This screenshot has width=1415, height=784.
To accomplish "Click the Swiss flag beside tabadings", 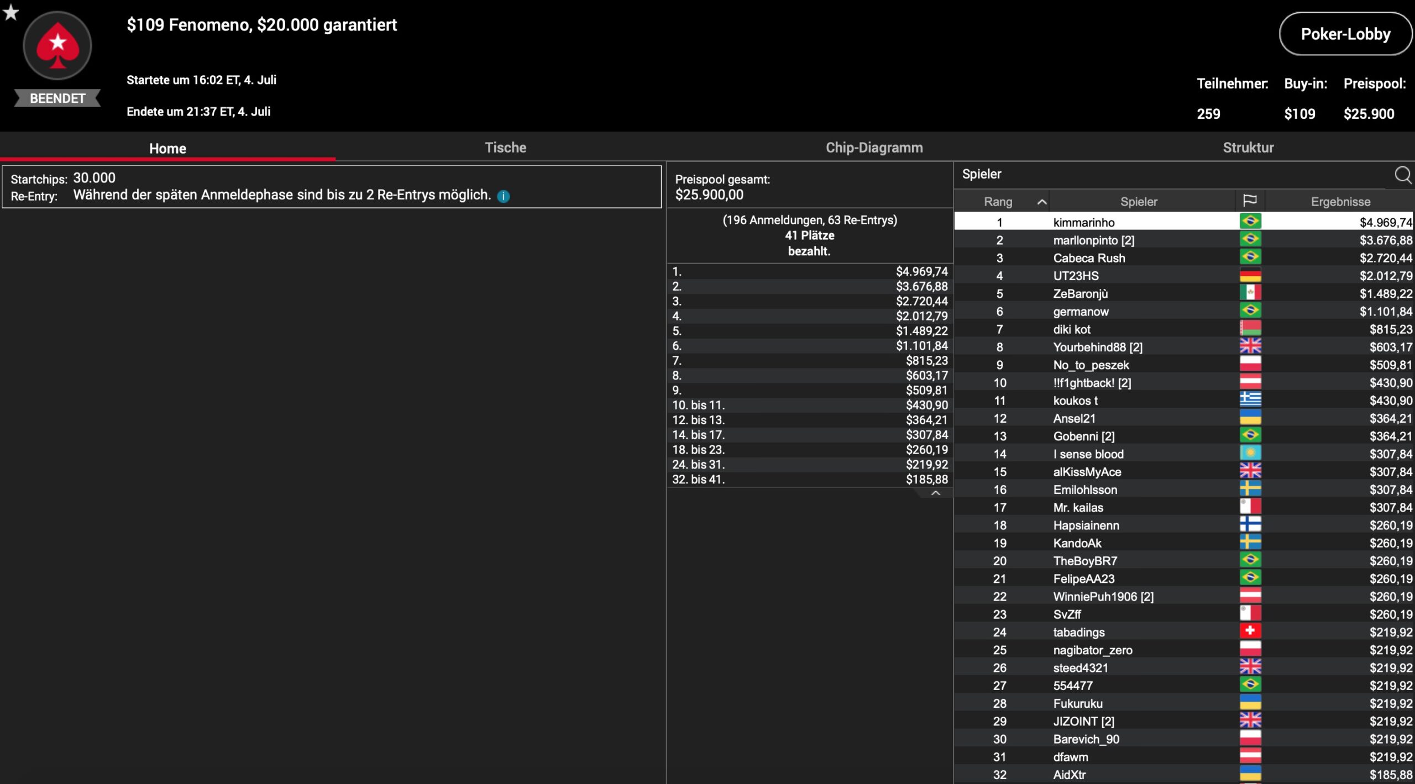I will 1250,632.
